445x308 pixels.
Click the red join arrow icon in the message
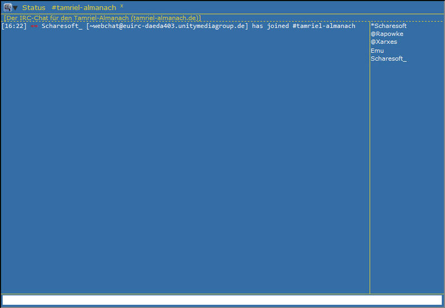tap(34, 26)
